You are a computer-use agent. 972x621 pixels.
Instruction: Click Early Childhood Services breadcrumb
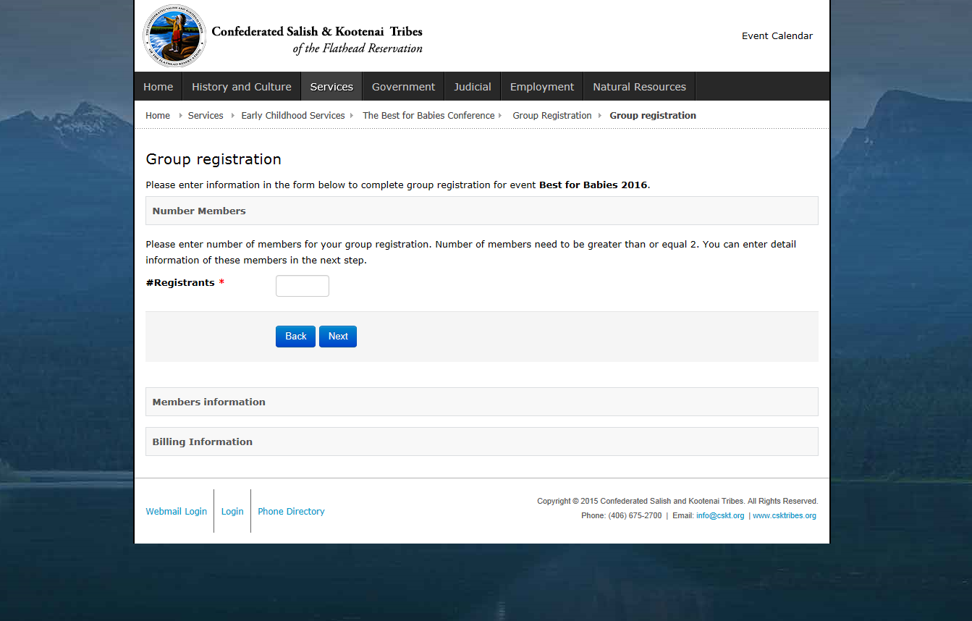[292, 116]
